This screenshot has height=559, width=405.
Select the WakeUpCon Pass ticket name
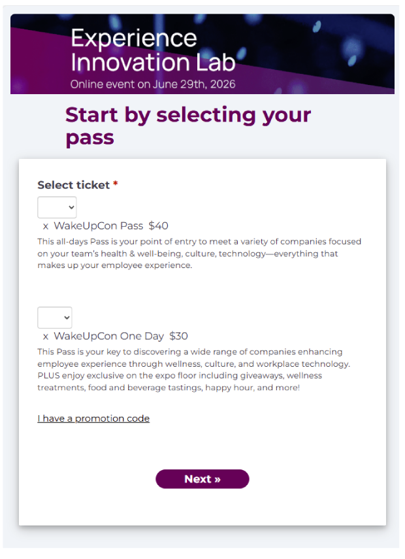pyautogui.click(x=98, y=226)
